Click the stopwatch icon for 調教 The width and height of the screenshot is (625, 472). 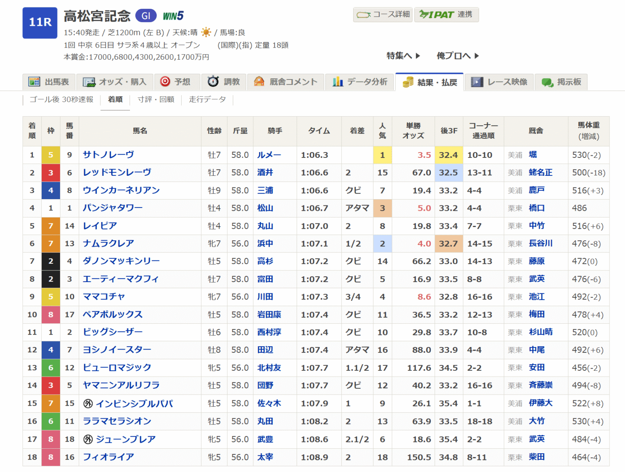tap(213, 82)
